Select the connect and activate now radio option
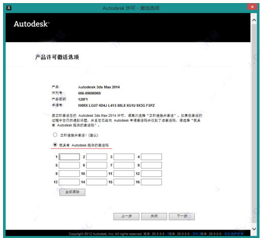Viewport: 261px width, 238px height. 55,135
